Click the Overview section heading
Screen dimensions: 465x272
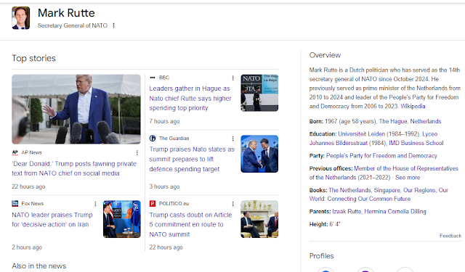click(325, 55)
